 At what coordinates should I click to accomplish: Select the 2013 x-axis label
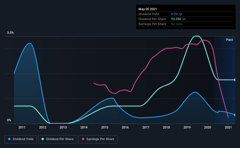63,127
